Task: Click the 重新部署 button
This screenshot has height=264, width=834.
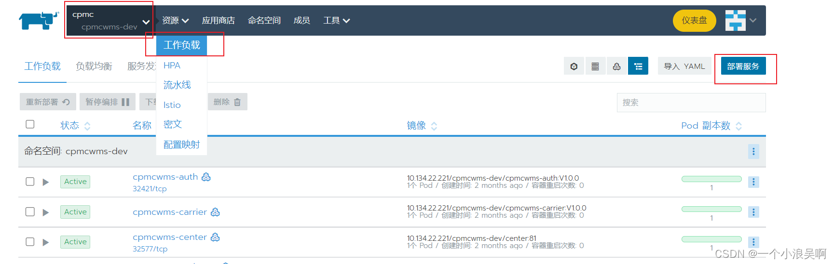Action: click(x=48, y=102)
